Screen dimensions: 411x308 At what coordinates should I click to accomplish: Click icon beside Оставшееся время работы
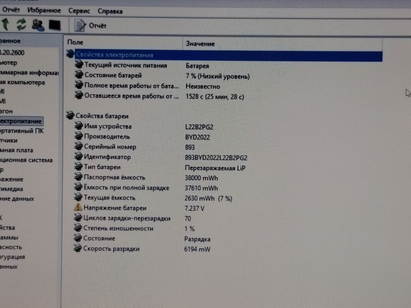point(79,95)
